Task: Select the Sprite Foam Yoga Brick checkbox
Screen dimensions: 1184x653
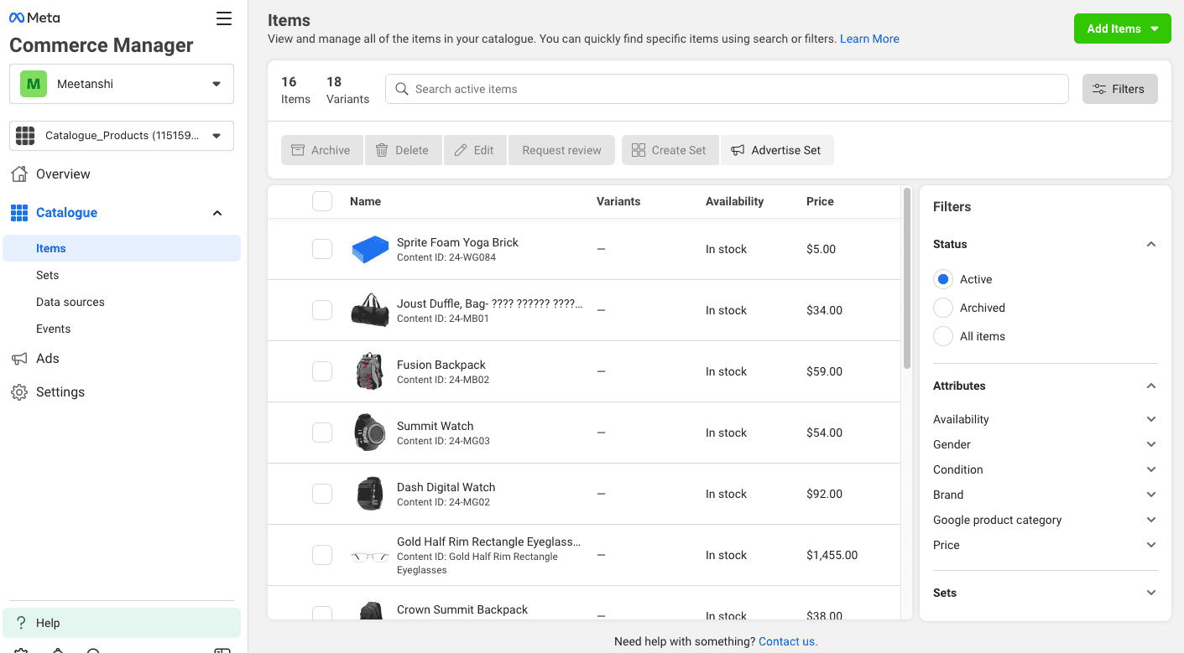Action: 322,249
